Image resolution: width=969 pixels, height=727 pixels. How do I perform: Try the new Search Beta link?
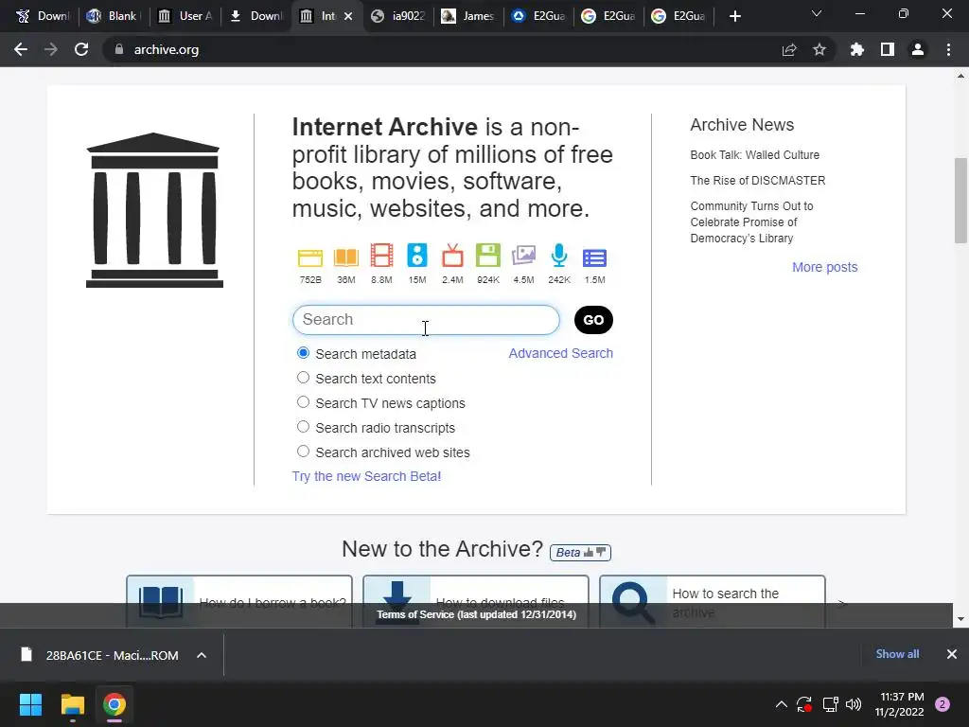click(x=366, y=476)
